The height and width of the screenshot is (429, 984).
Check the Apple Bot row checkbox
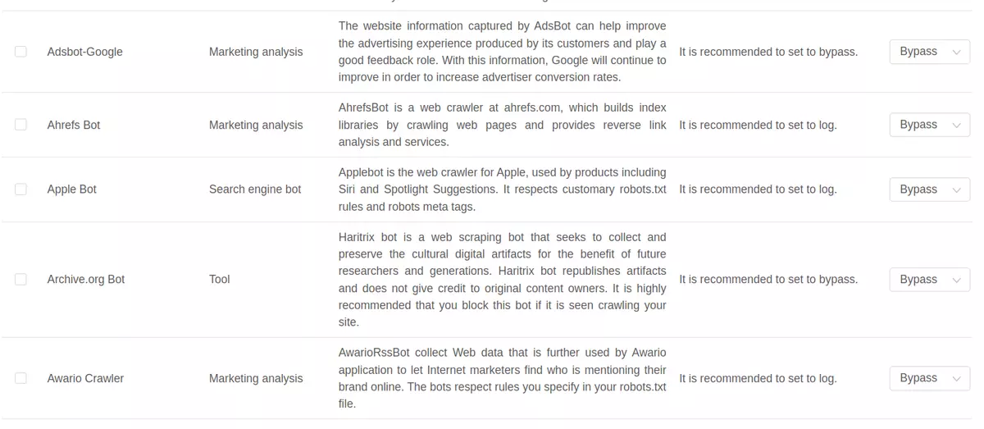[x=20, y=189]
